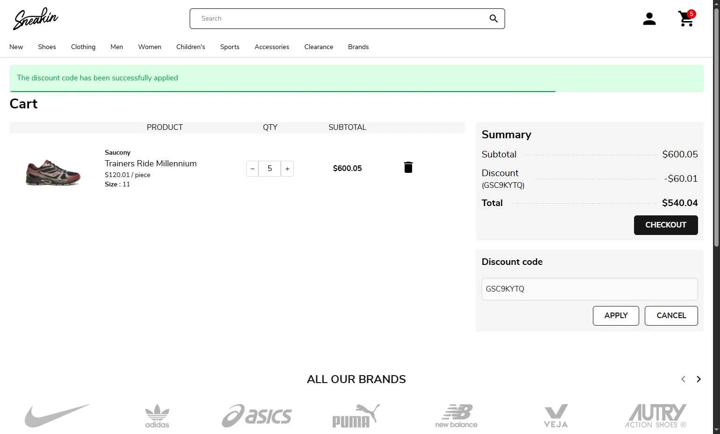Open the shopping cart icon

686,19
